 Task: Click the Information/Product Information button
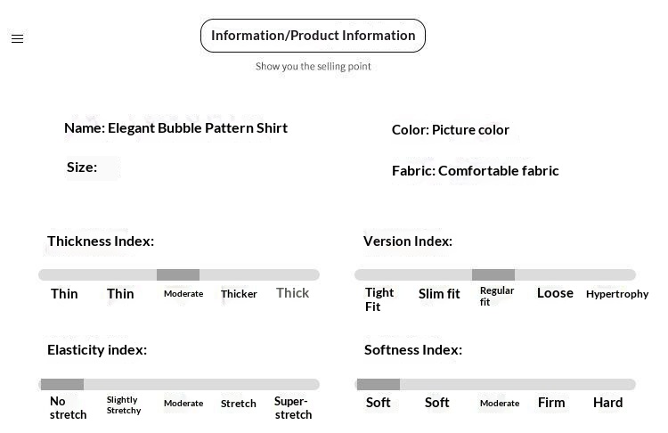(x=313, y=36)
